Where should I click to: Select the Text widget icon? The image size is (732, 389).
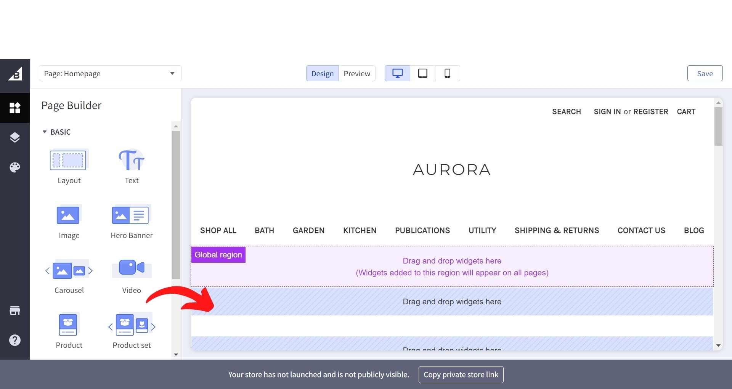pyautogui.click(x=132, y=160)
